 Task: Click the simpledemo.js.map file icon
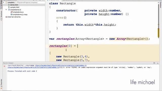tap(11, 14)
